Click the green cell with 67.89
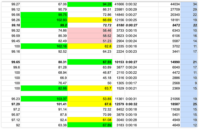 coord(90,125)
